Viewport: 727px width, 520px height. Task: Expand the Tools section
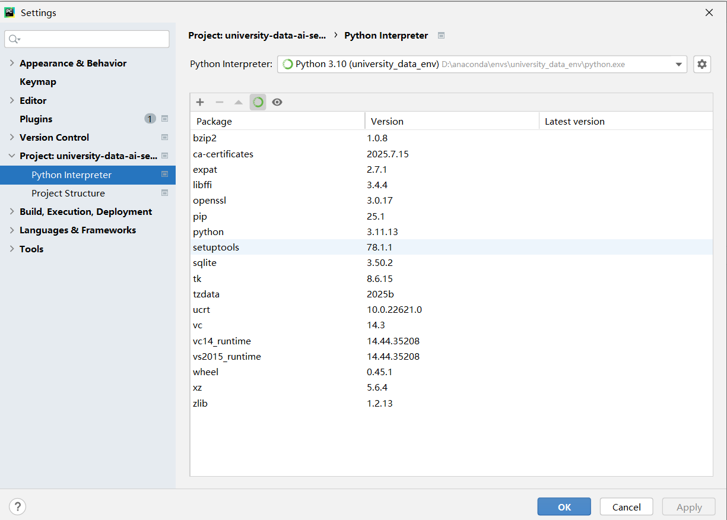[12, 249]
